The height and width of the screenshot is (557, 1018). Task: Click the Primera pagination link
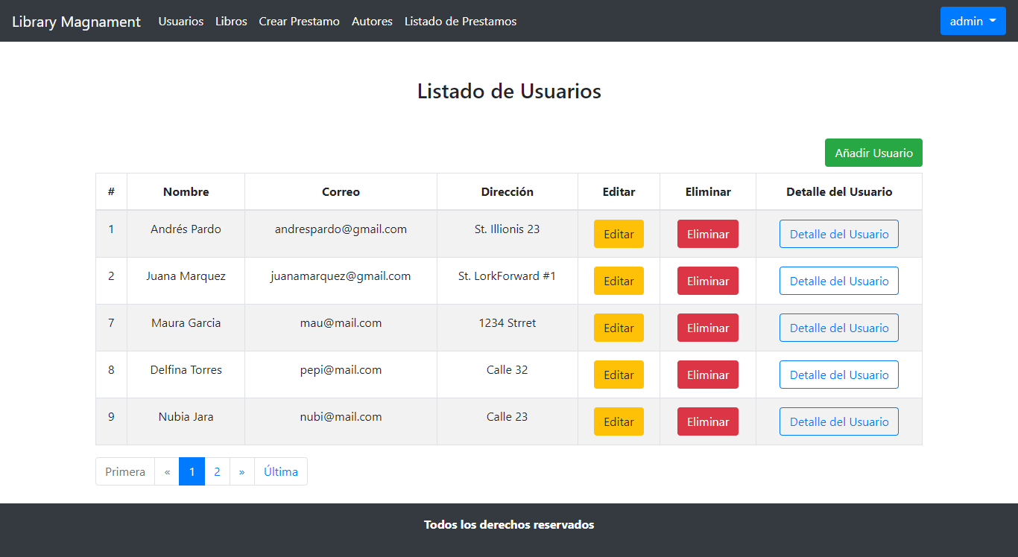coord(125,471)
